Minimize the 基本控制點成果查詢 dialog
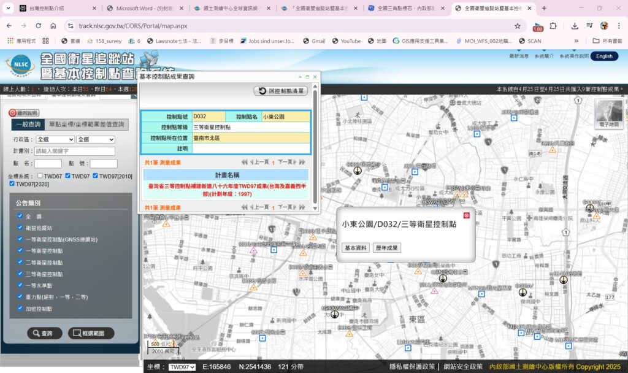Viewport: 628px width, 373px height. (x=300, y=77)
